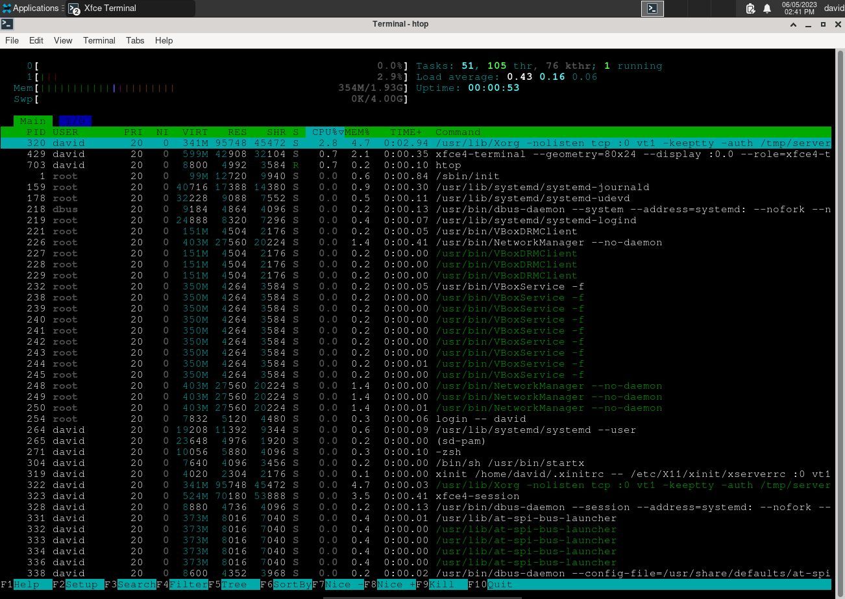
Task: Click the F3 Search function button
Action: point(130,584)
